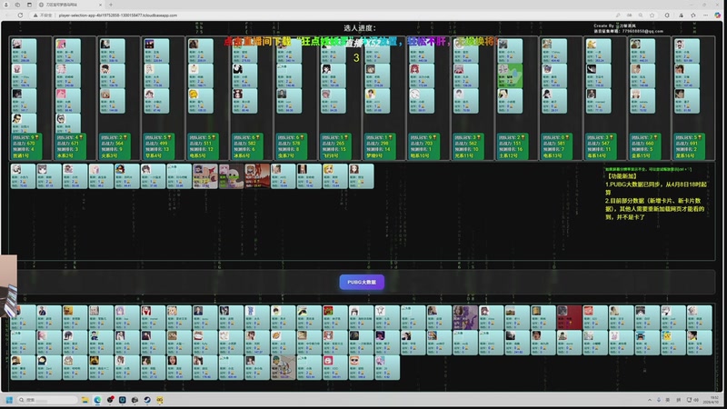This screenshot has height=409, width=727.
Task: Close the current browser tab
Action: coord(100,5)
